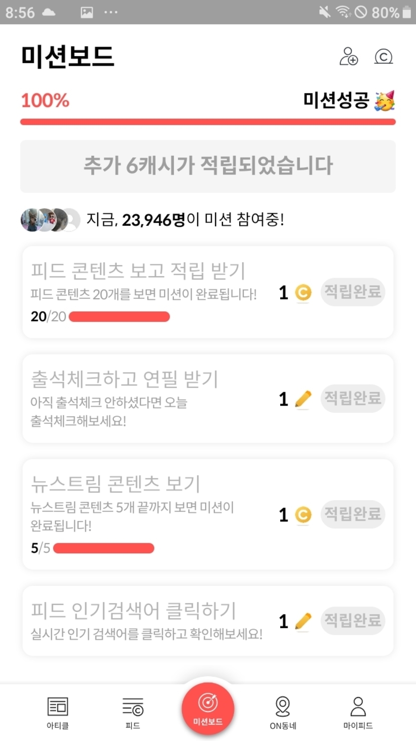Open the 마이피드 tab
The height and width of the screenshot is (741, 416).
tap(358, 712)
